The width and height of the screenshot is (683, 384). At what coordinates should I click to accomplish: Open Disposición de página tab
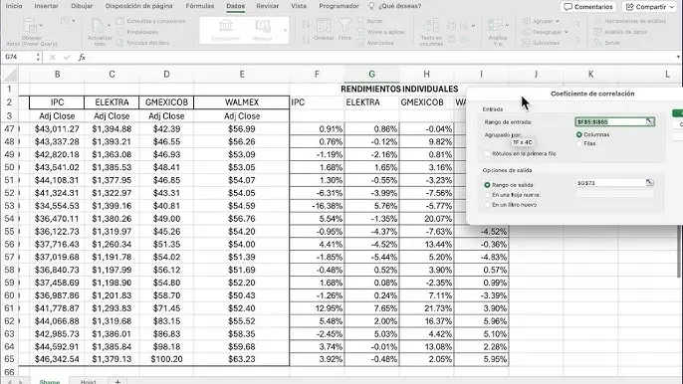139,6
